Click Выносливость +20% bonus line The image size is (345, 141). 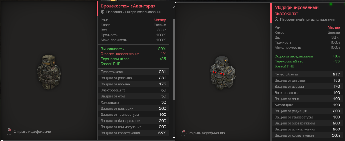click(133, 49)
